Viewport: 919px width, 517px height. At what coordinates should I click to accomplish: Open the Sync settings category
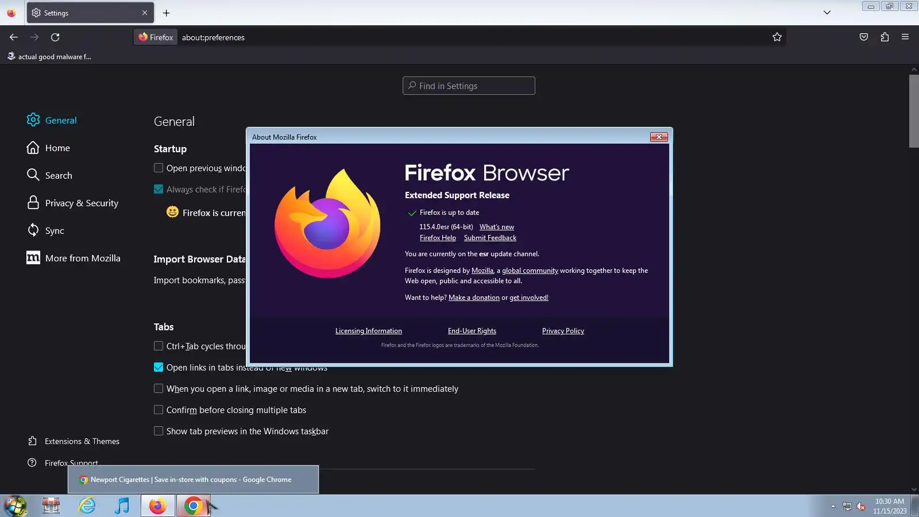tap(45, 230)
